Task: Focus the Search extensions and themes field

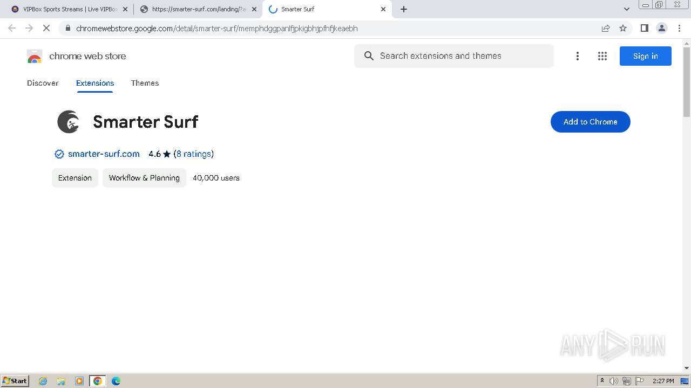Action: point(454,56)
